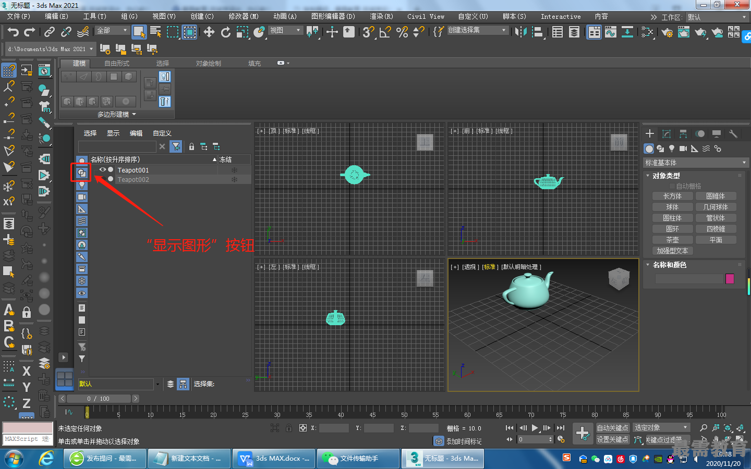Viewport: 751px width, 469px height.
Task: Toggle frozen state of Teapot002
Action: pos(234,179)
